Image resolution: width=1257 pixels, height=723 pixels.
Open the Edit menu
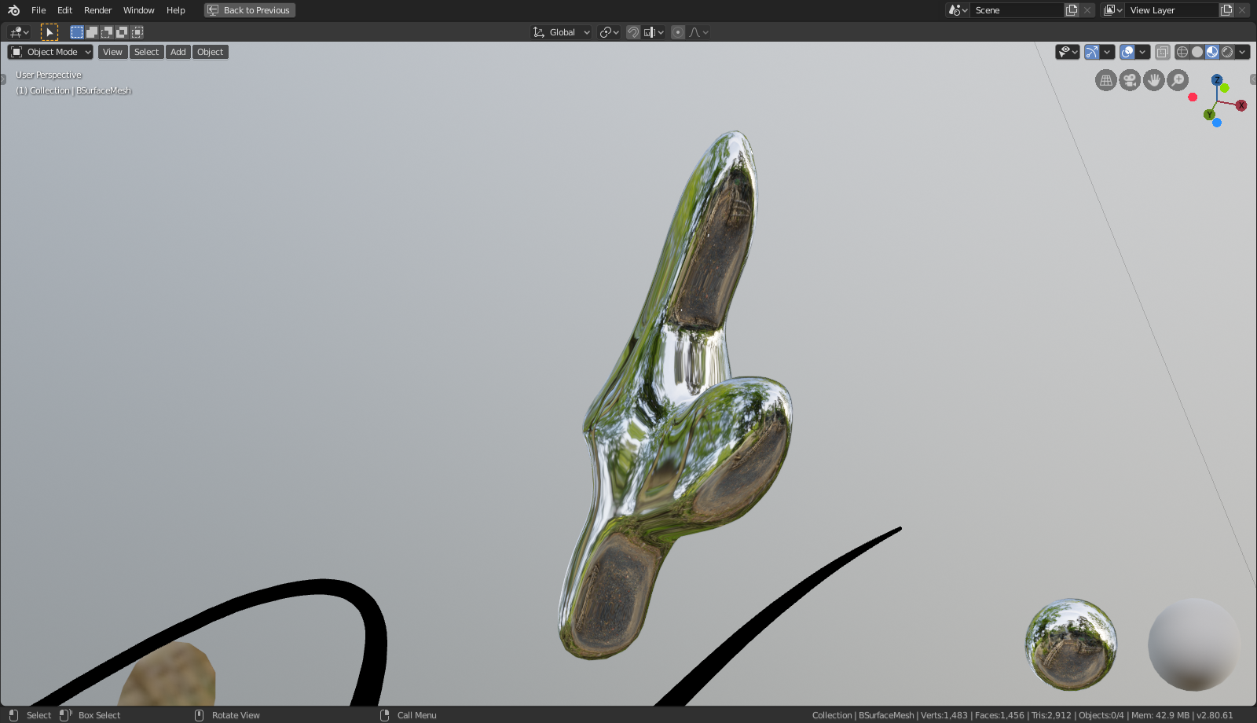64,10
